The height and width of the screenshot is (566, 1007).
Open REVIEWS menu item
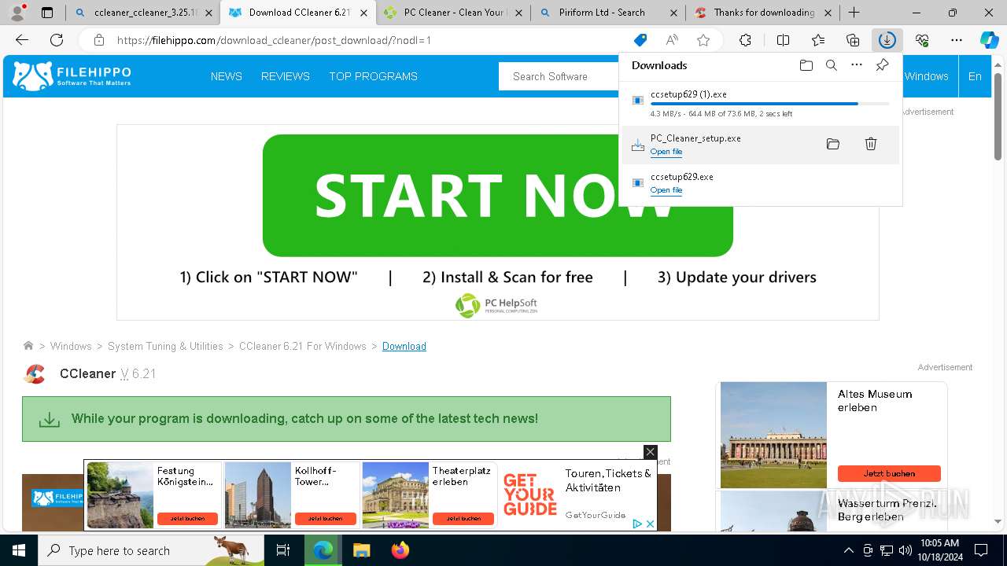pyautogui.click(x=286, y=76)
